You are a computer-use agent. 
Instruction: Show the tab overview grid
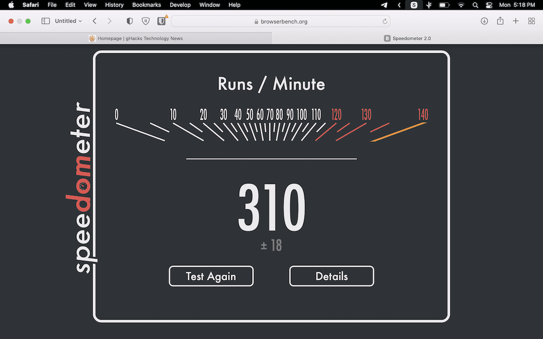pyautogui.click(x=531, y=21)
